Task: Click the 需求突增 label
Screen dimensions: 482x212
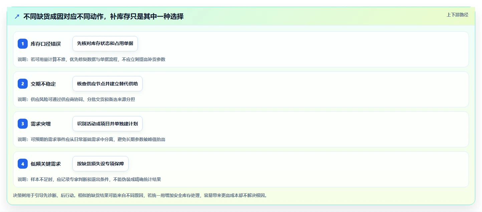Action: pos(41,124)
